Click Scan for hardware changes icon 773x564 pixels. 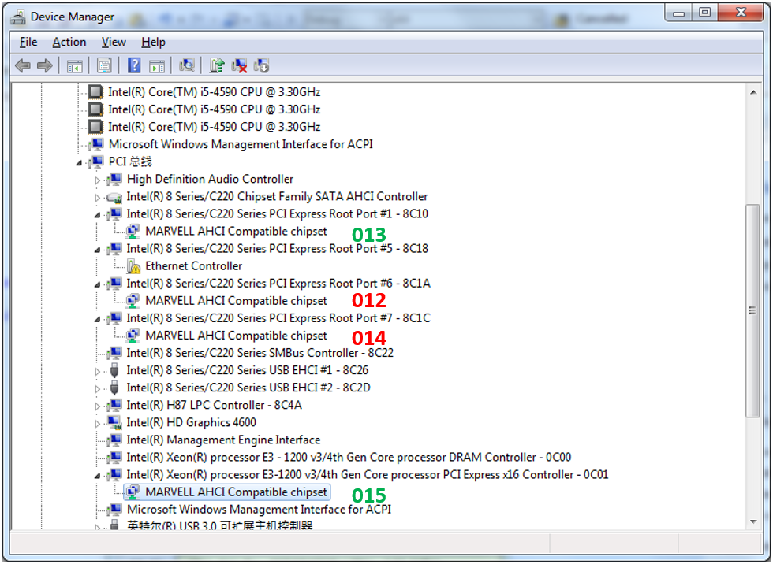(x=187, y=65)
